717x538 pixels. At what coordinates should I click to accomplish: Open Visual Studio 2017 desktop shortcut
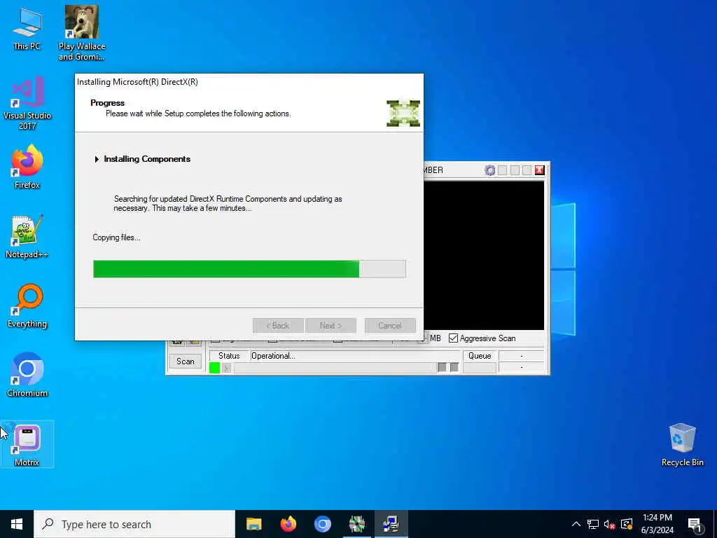27,102
